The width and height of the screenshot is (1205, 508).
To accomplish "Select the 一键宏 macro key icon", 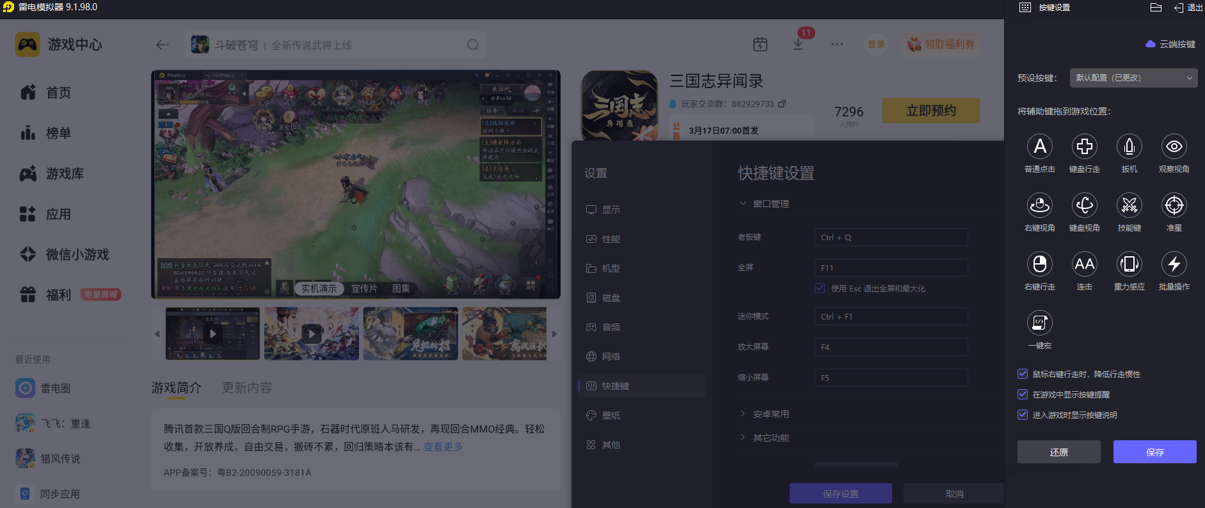I will 1040,323.
